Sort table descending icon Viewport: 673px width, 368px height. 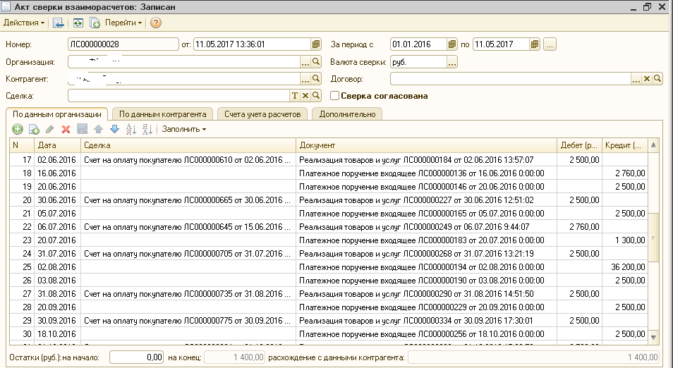click(147, 129)
